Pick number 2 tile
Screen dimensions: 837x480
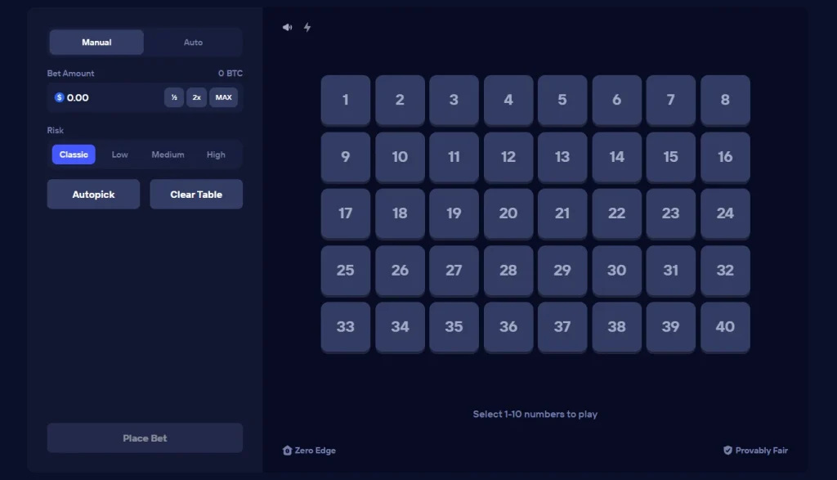[400, 100]
